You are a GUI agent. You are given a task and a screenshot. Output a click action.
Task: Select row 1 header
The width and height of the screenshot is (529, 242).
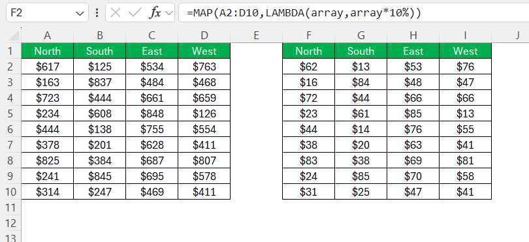click(11, 51)
